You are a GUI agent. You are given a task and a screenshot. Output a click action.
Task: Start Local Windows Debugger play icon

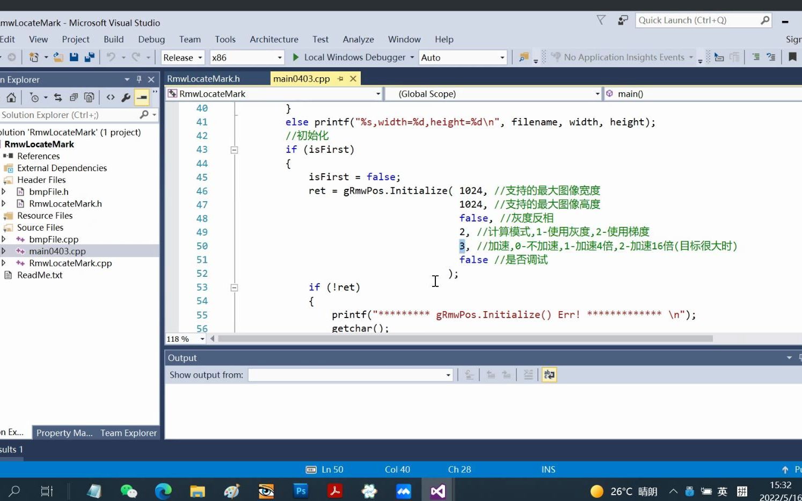(x=295, y=57)
